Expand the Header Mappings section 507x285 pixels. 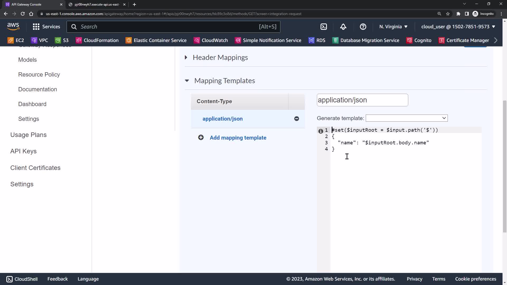pos(186,58)
